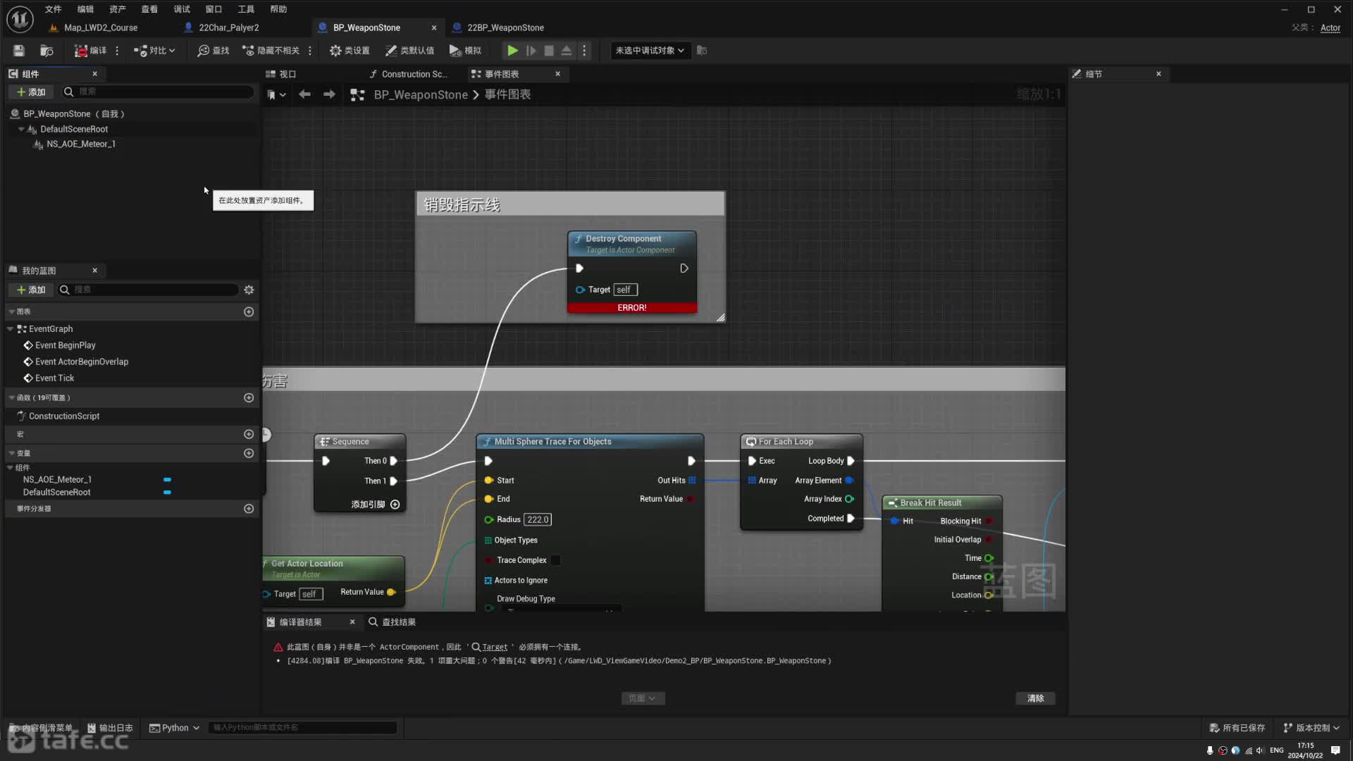Open Hide Unrelated options three-dot menu
1353x761 pixels.
(x=310, y=51)
